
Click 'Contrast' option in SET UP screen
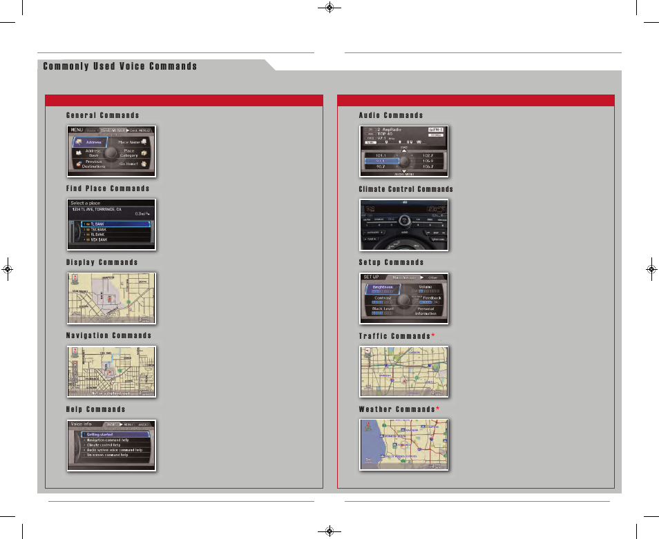[x=383, y=300]
